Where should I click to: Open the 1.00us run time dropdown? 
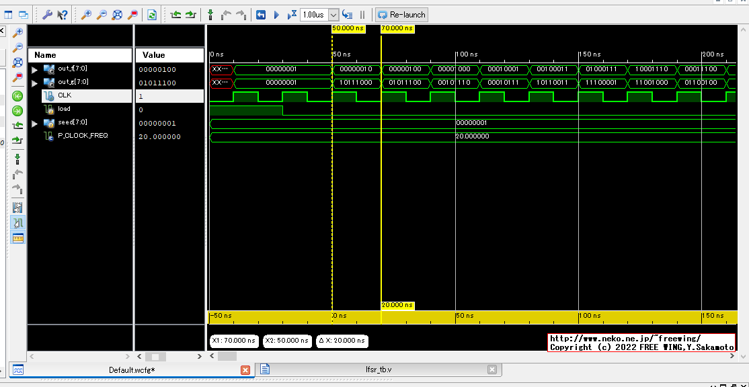tap(333, 15)
